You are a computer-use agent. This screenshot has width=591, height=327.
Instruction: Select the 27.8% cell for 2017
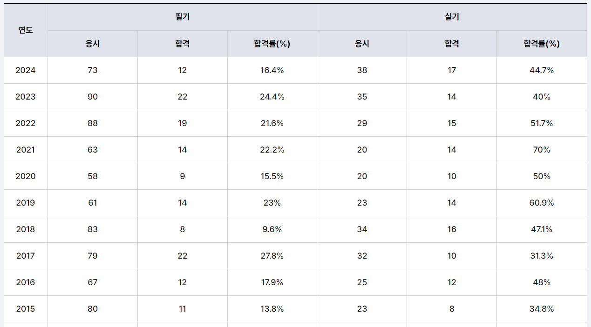click(x=272, y=256)
